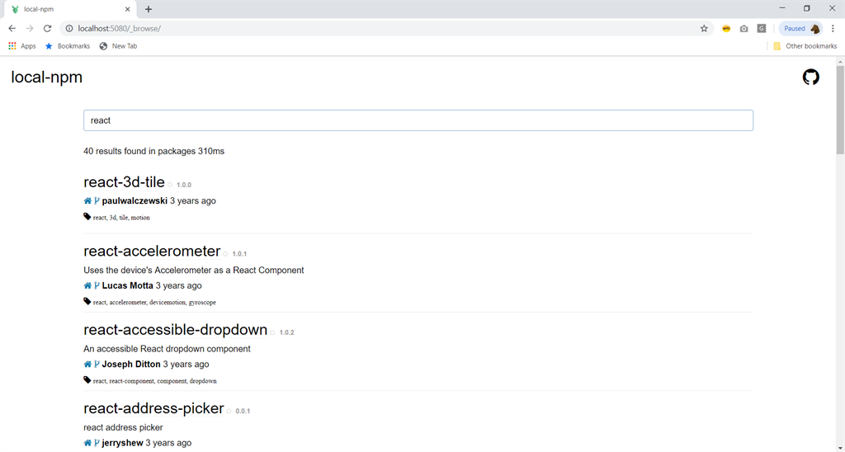Bookmark this page with the star icon
Screen dimensions: 845x452
704,28
